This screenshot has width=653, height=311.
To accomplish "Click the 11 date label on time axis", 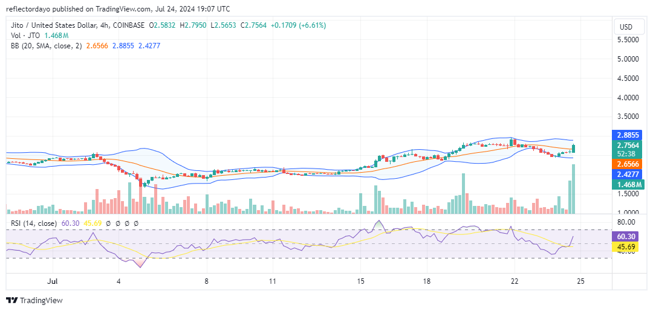I will (x=272, y=281).
